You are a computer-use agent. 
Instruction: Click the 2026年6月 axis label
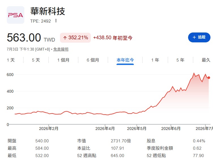pos(171,129)
